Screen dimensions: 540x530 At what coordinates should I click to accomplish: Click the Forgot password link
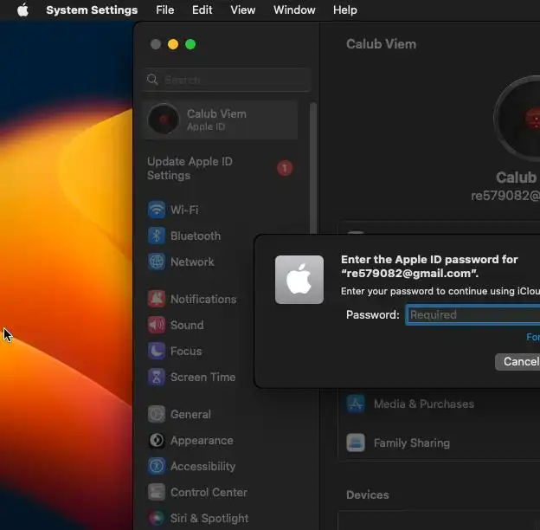533,337
